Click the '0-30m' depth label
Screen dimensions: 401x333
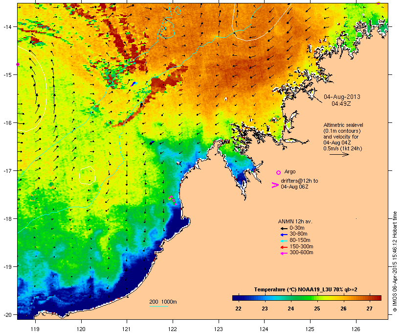297,228
